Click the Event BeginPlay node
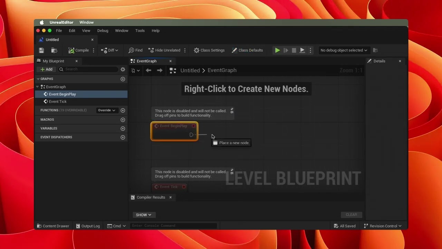442x249 pixels. pos(174,131)
